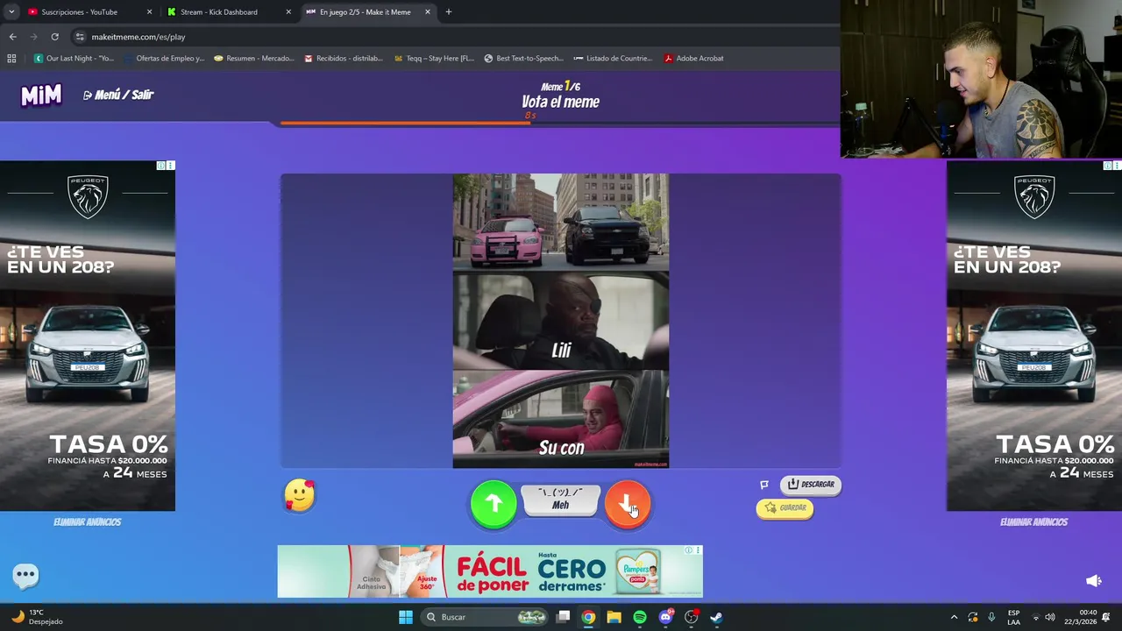Close the right Peugeot ad
The image size is (1122, 631).
(x=1117, y=166)
